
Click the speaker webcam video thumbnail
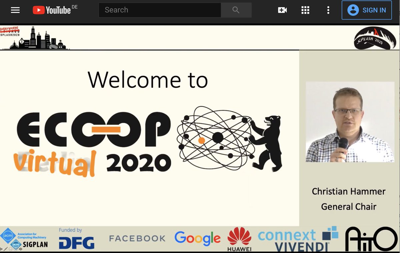click(x=350, y=122)
